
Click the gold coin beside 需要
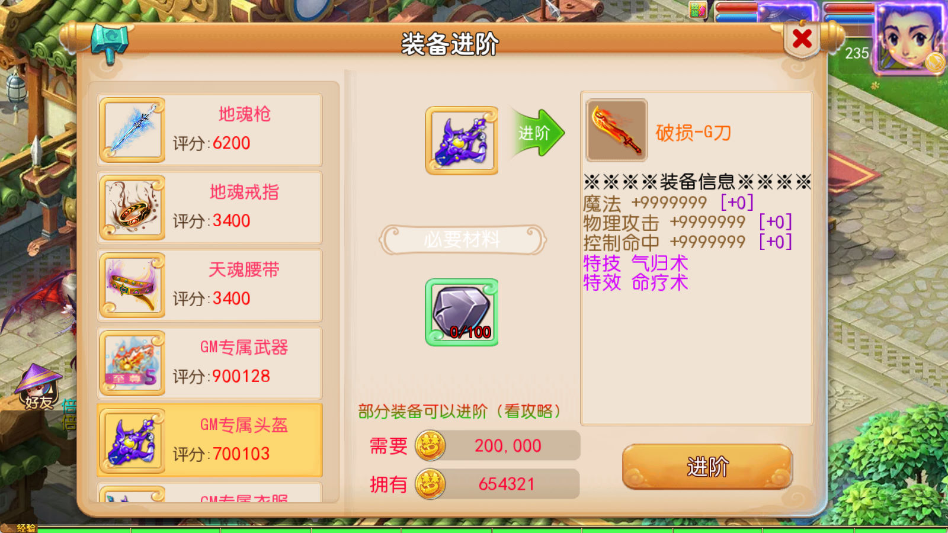430,446
